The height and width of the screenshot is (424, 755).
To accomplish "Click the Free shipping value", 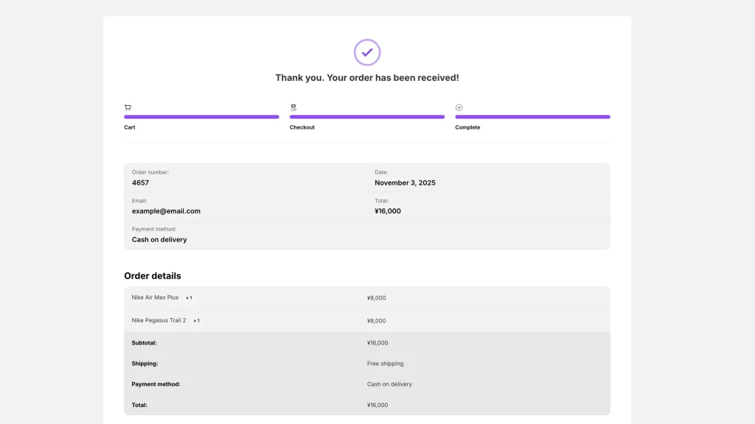I will [385, 364].
